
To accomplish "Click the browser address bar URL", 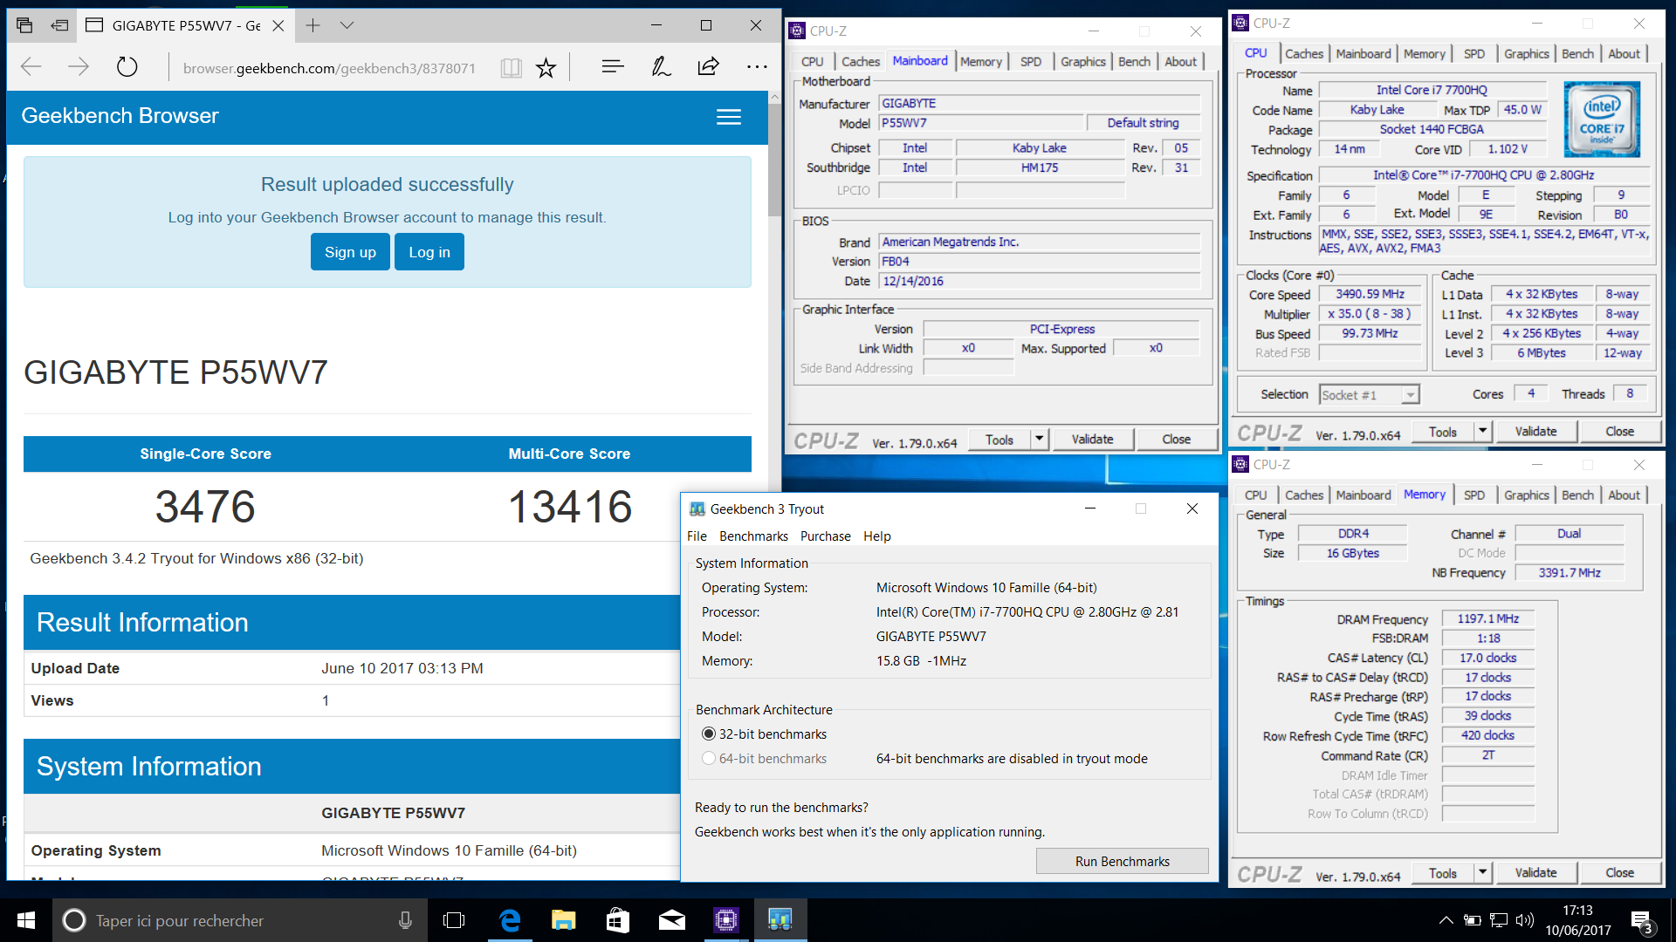I will point(329,68).
